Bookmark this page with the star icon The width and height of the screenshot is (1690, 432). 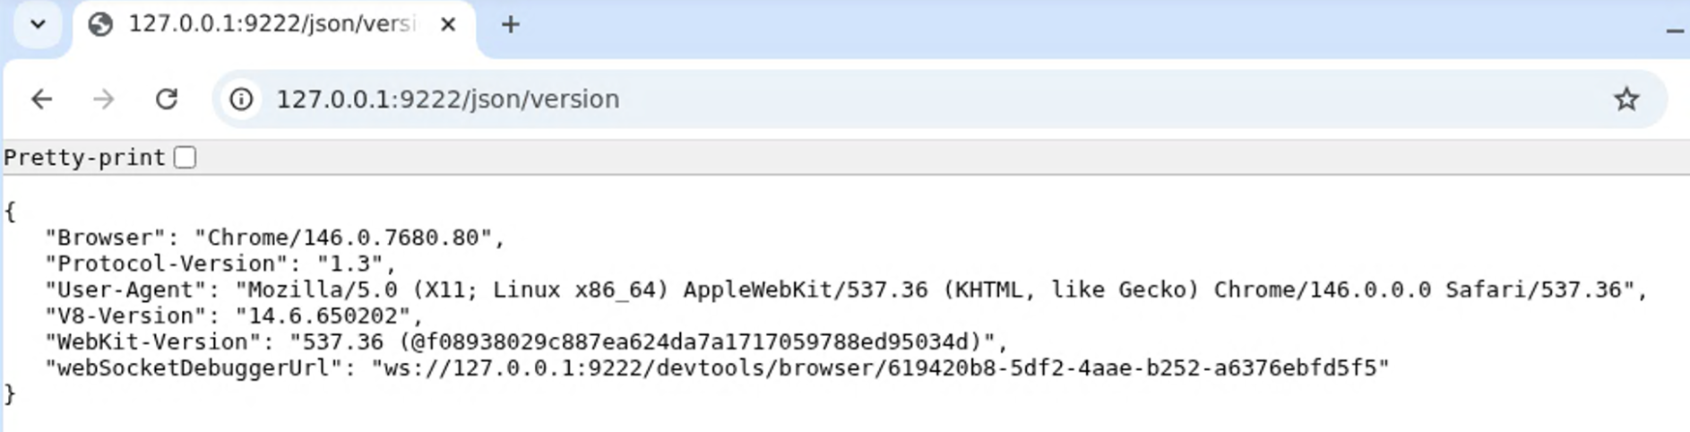point(1625,99)
